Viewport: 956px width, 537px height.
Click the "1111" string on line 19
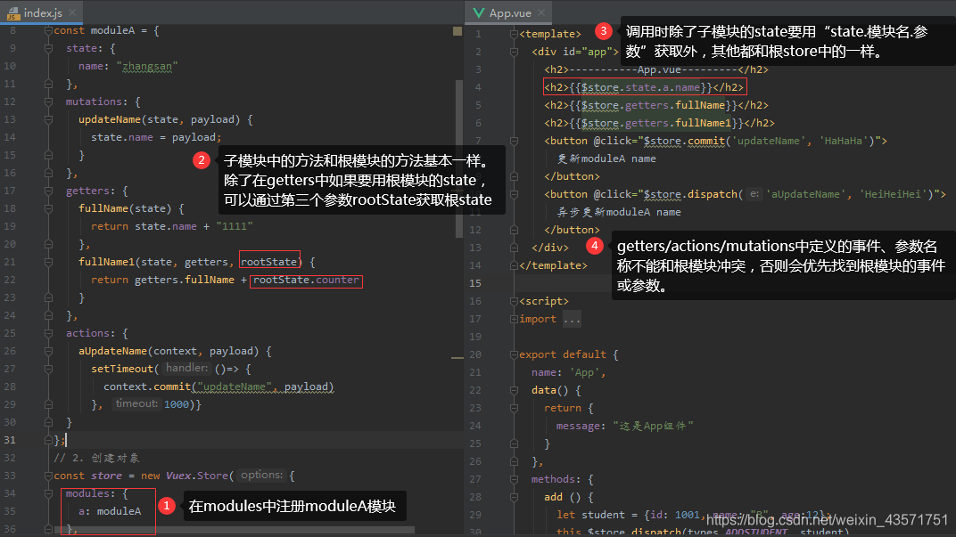(x=235, y=226)
